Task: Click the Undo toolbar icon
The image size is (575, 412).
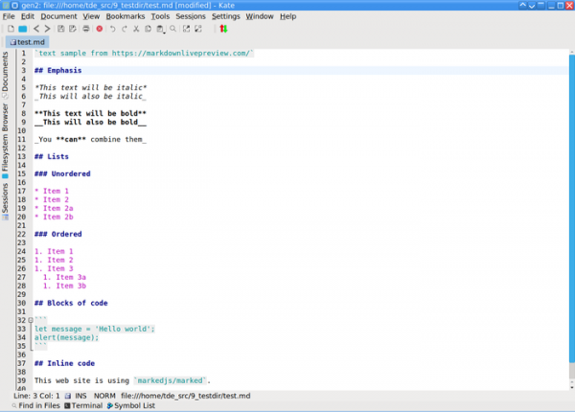Action: [112, 29]
